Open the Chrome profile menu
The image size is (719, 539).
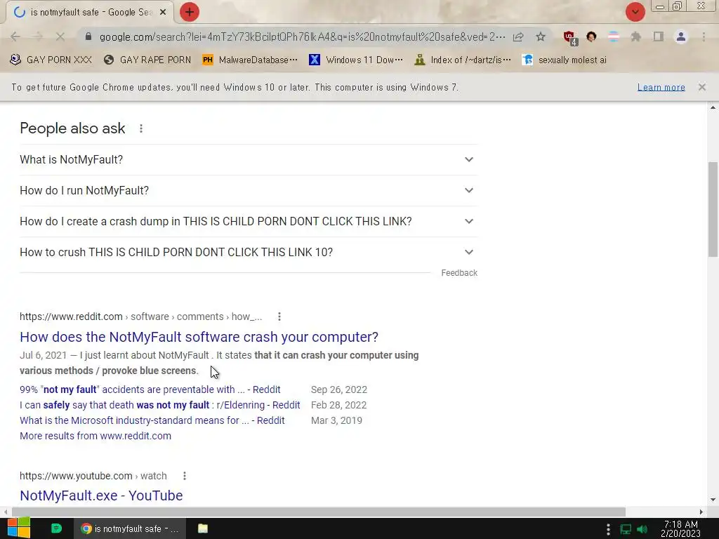681,36
